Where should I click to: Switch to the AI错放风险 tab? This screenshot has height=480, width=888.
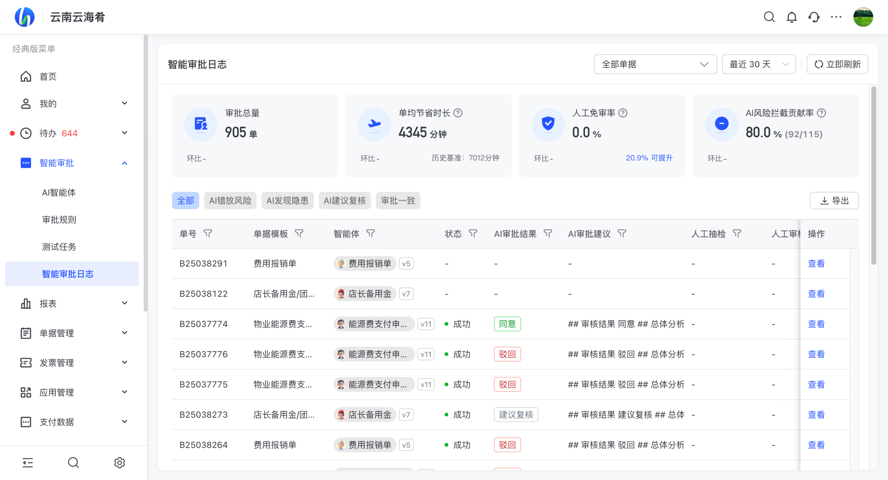(230, 201)
